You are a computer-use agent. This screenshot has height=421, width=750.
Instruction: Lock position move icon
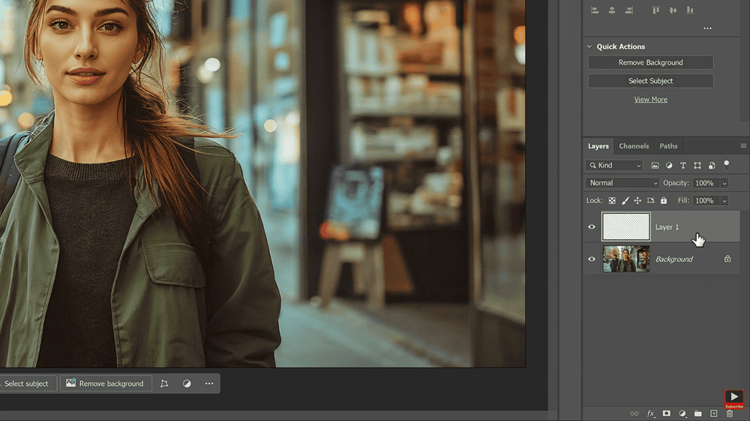coord(637,201)
